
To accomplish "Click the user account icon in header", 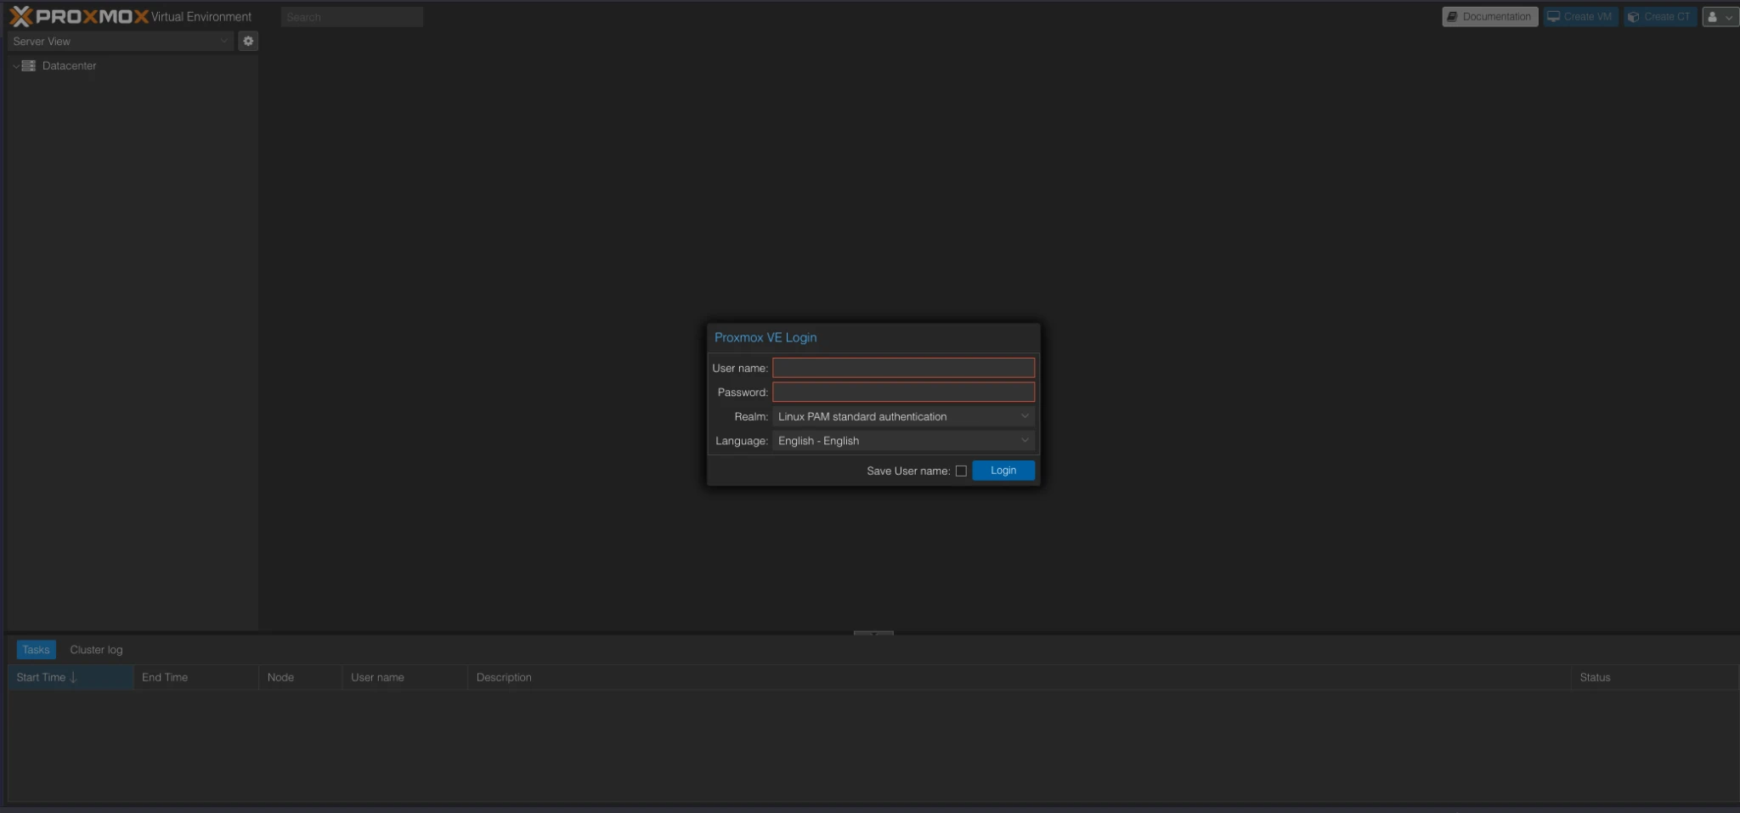I will click(1713, 17).
